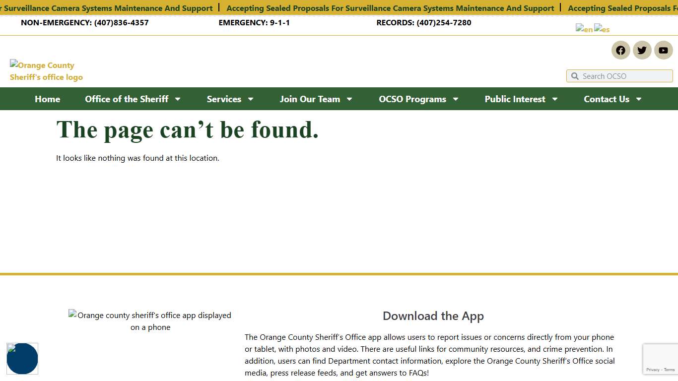Switch site language to Spanish
The height and width of the screenshot is (381, 678).
[x=602, y=29]
